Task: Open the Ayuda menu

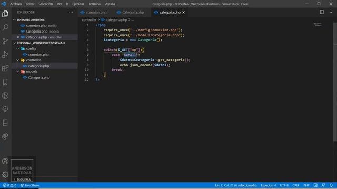Action: click(110, 4)
